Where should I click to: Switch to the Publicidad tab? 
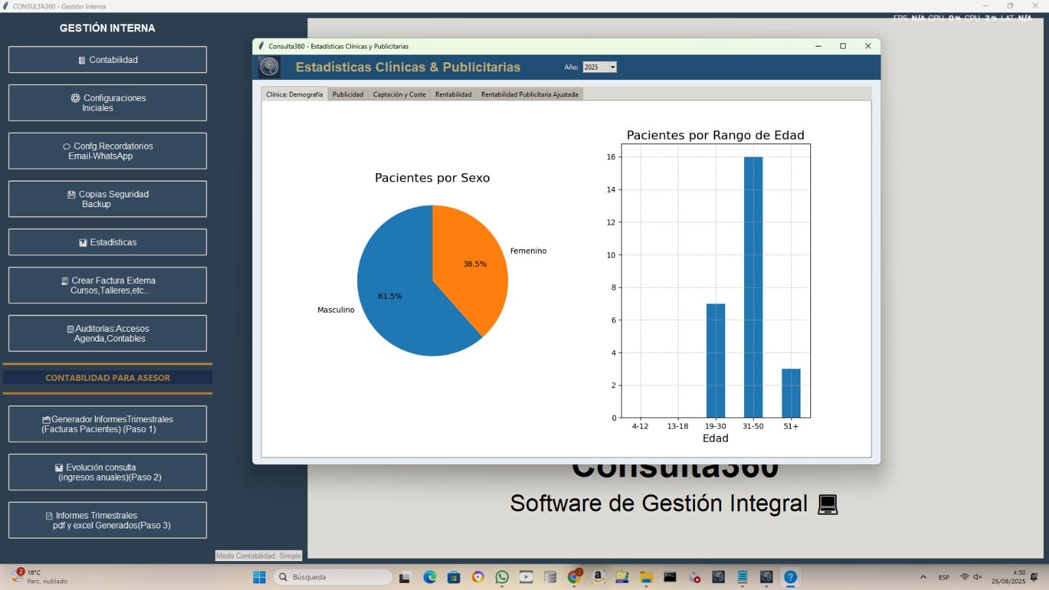347,94
